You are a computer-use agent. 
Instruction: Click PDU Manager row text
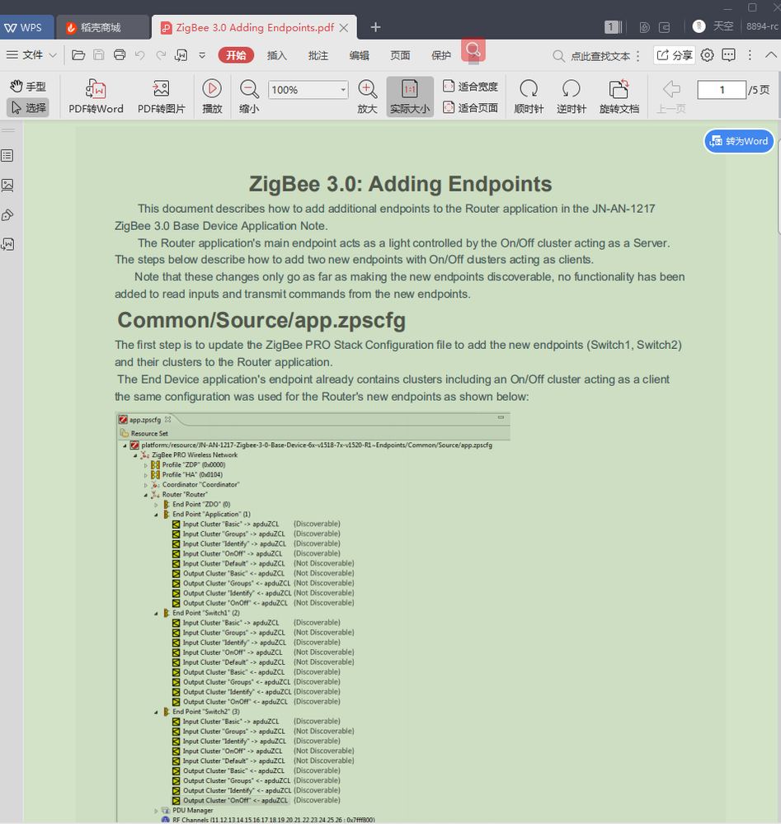point(192,810)
